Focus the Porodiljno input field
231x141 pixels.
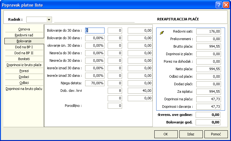click(115, 106)
